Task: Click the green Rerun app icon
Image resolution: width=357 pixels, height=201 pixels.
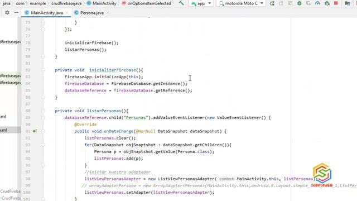Action: (x=272, y=3)
